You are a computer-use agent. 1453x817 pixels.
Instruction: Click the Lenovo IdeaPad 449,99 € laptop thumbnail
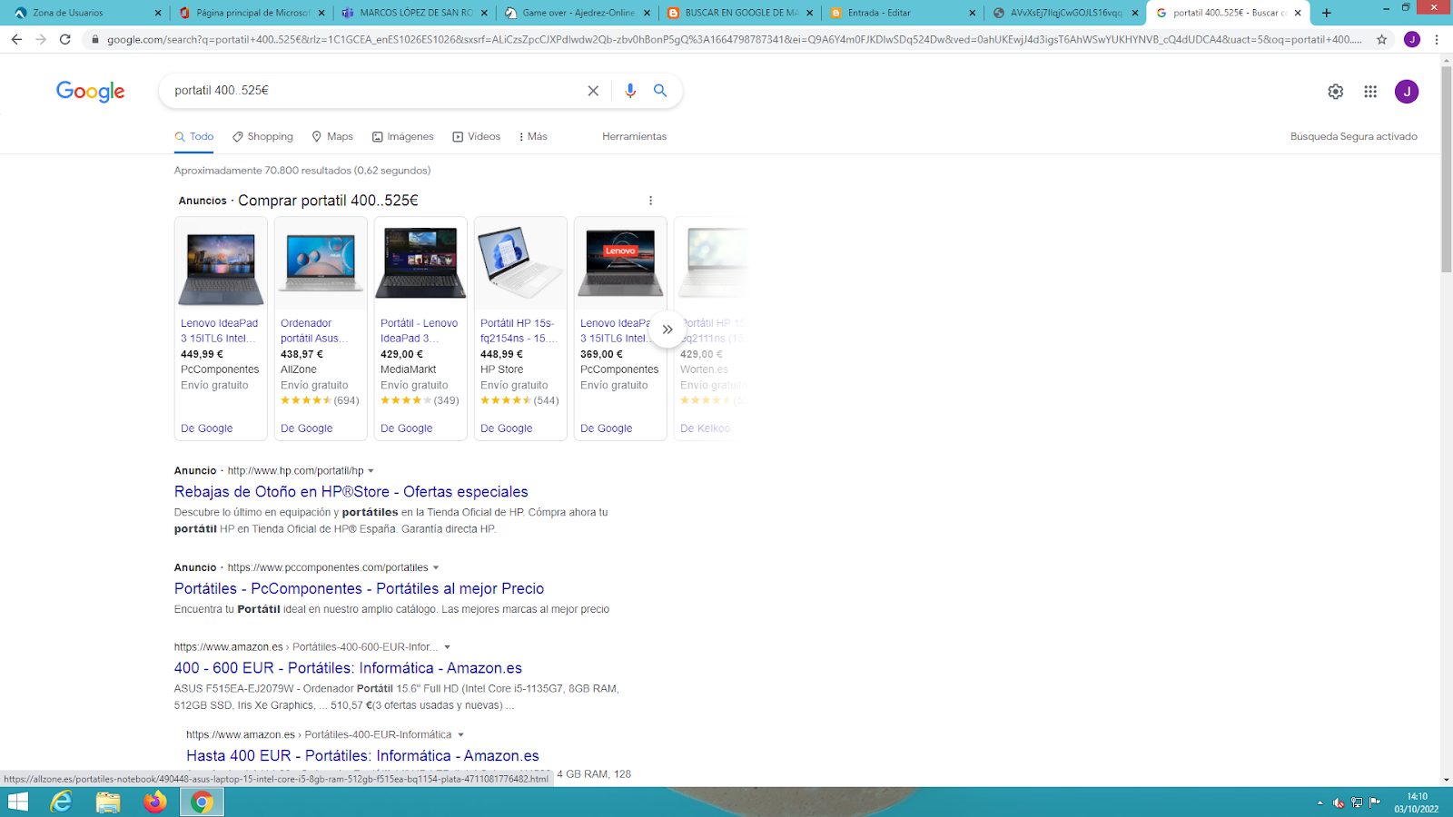tap(221, 264)
